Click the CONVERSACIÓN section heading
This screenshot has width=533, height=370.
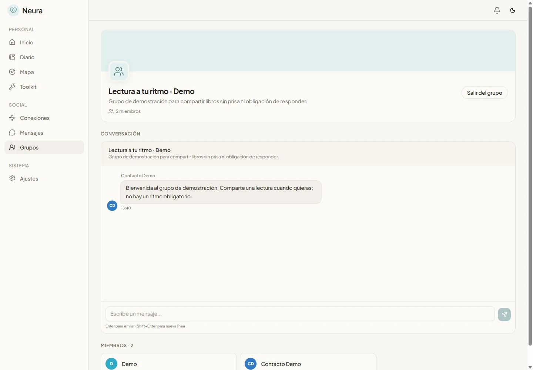(x=120, y=134)
